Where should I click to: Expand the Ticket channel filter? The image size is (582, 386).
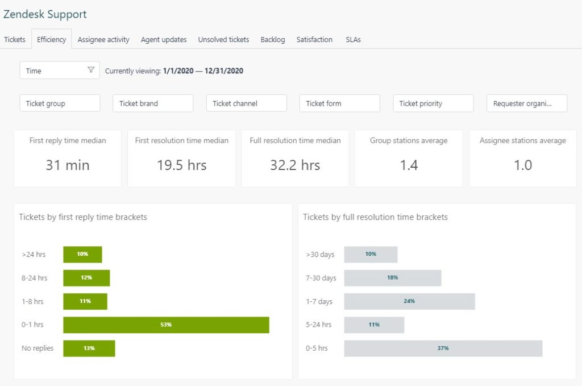(x=247, y=103)
